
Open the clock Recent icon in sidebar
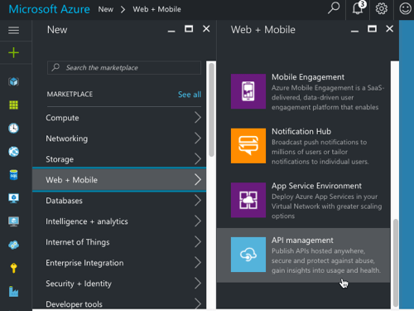[13, 129]
